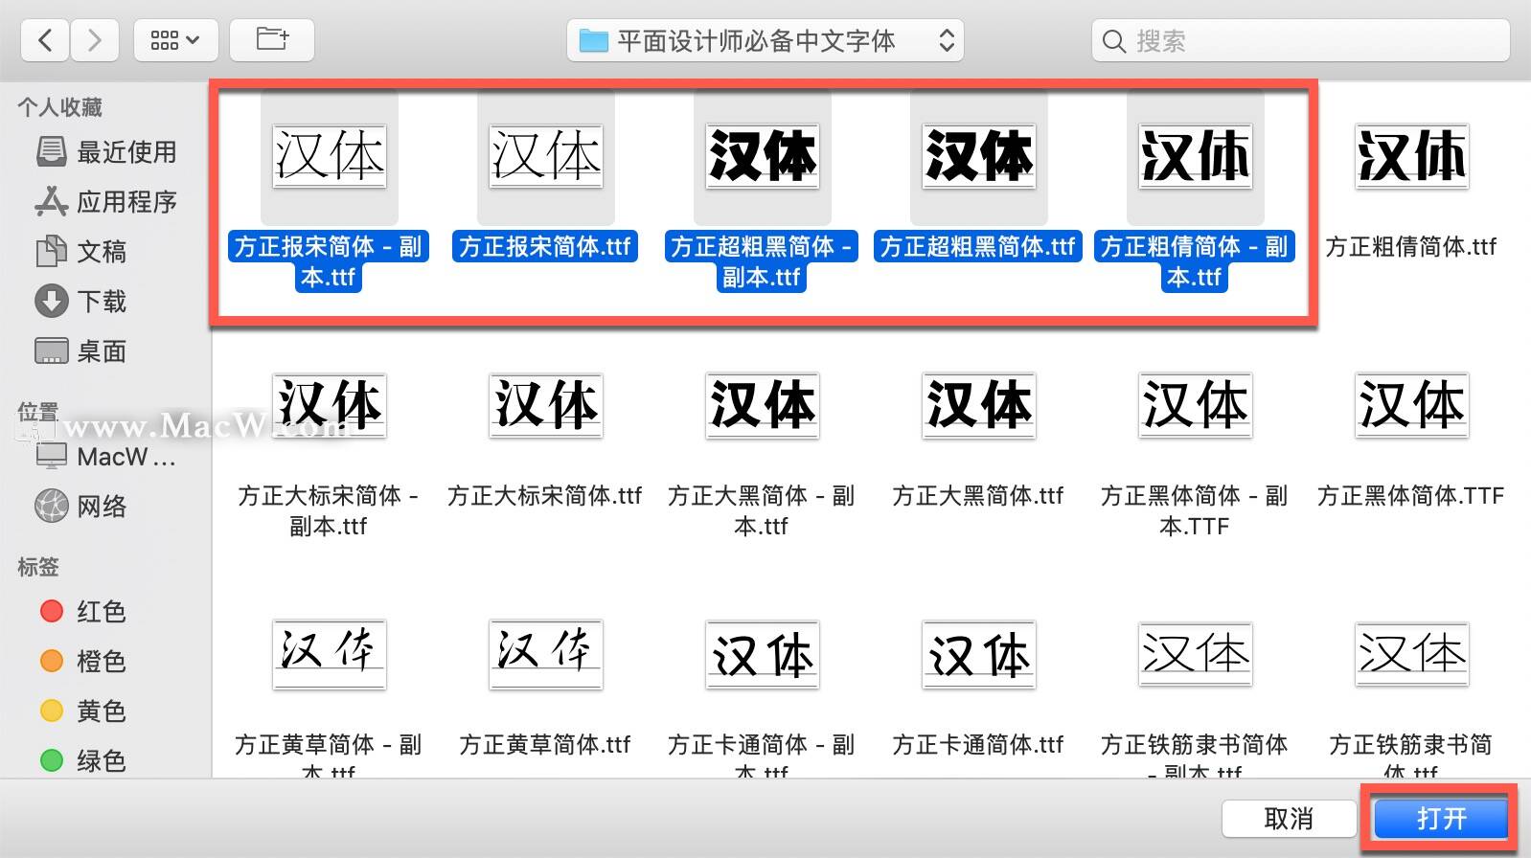Select the 方正超粗黑简体 - 副本.ttf font thumbnail
Screen dimensions: 1531x858
click(762, 155)
